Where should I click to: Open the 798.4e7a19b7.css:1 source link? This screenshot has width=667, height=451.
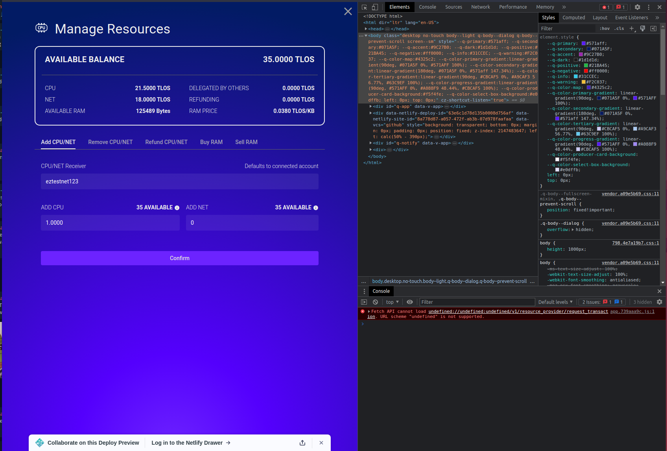[x=635, y=243]
